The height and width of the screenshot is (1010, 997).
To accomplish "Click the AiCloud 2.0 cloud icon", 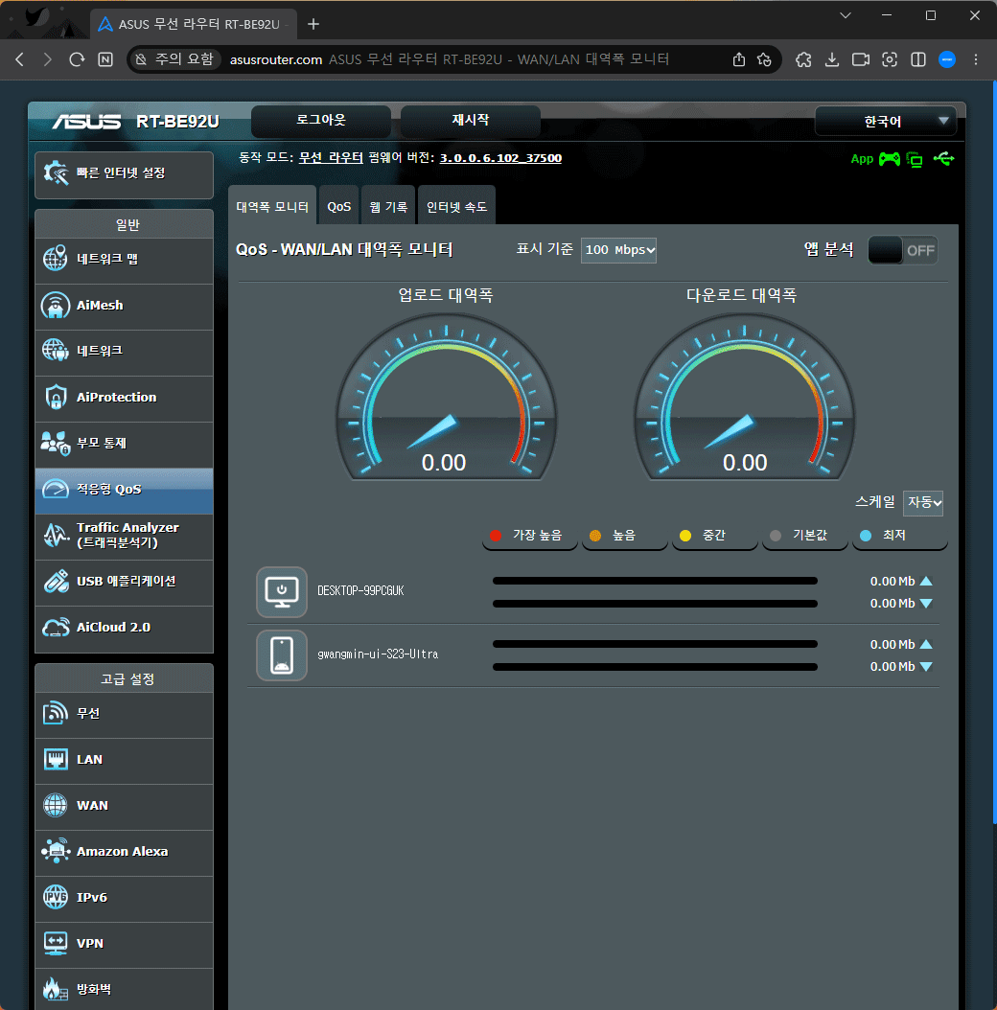I will click(x=56, y=628).
